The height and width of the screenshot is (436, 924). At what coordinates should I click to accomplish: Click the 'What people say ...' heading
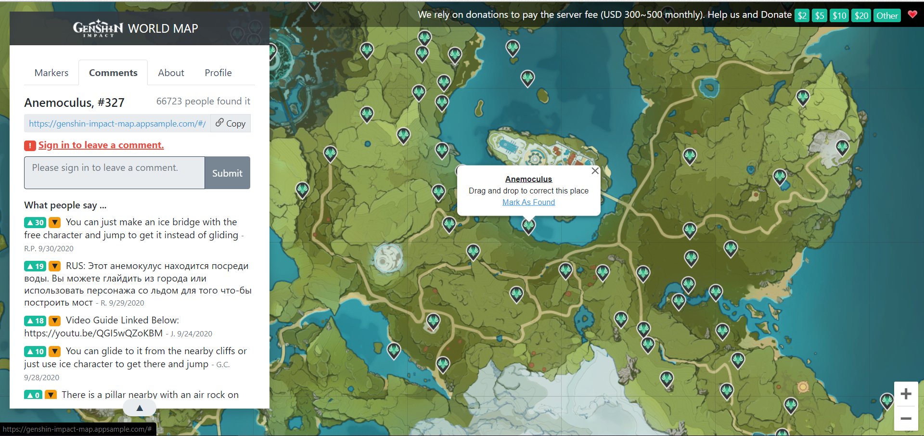(65, 205)
